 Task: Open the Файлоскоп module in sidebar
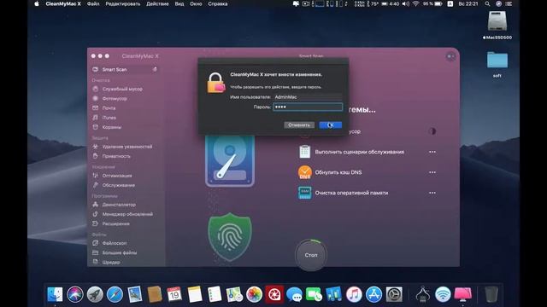click(110, 243)
